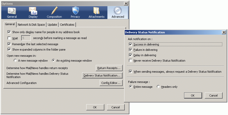Toggle always request Delivery Status Notification
Viewport: 228px width, 115px height.
pos(130,72)
